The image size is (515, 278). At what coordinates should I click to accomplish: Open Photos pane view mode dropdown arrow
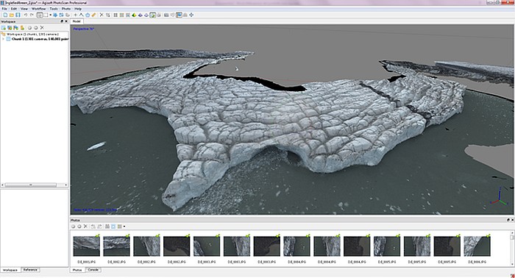click(x=124, y=227)
